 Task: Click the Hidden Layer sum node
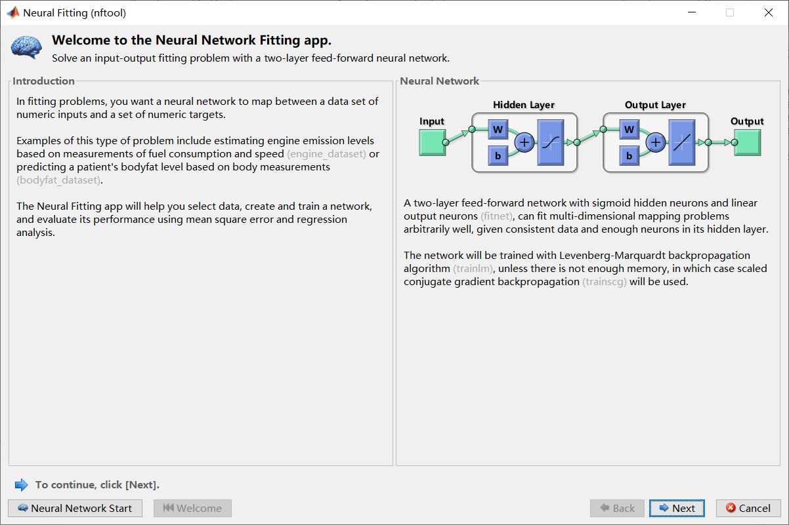(x=524, y=142)
